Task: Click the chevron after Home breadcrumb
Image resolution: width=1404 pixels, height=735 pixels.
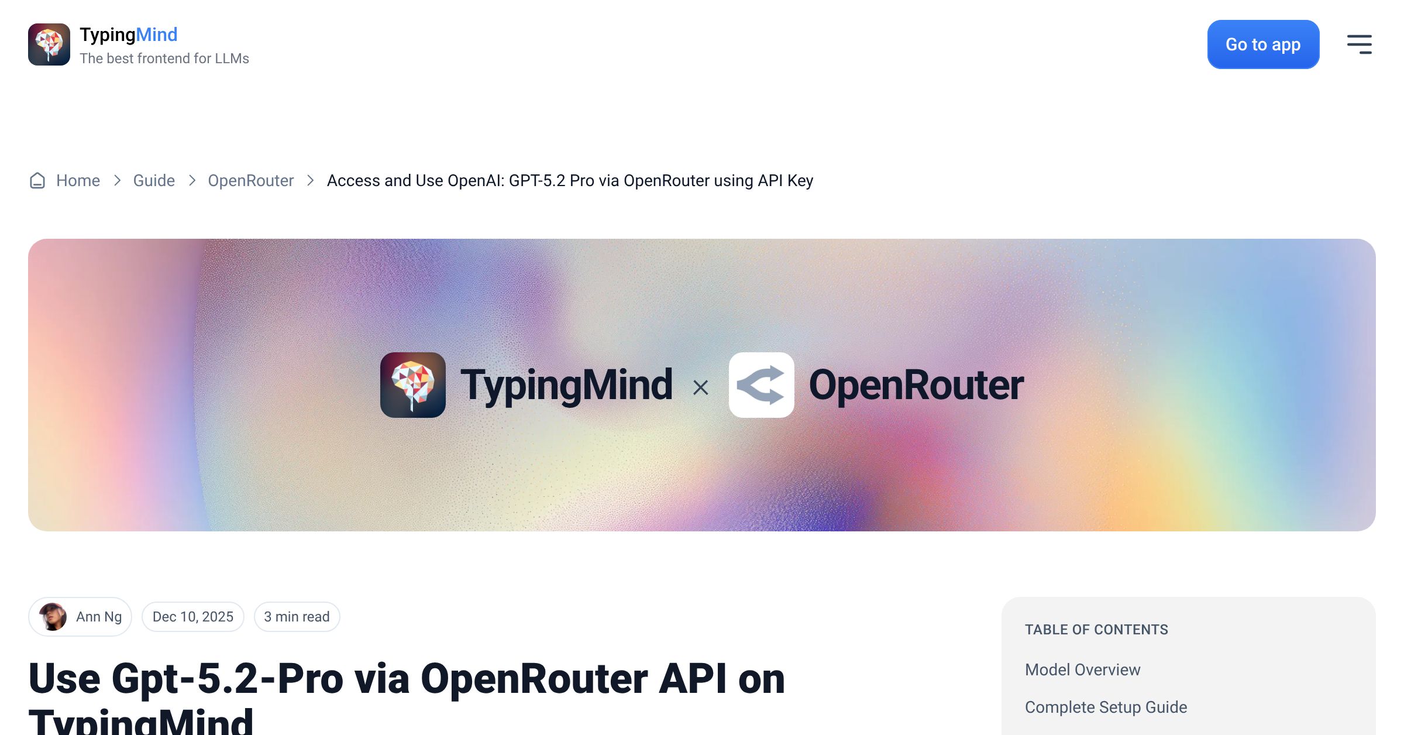Action: (x=117, y=181)
